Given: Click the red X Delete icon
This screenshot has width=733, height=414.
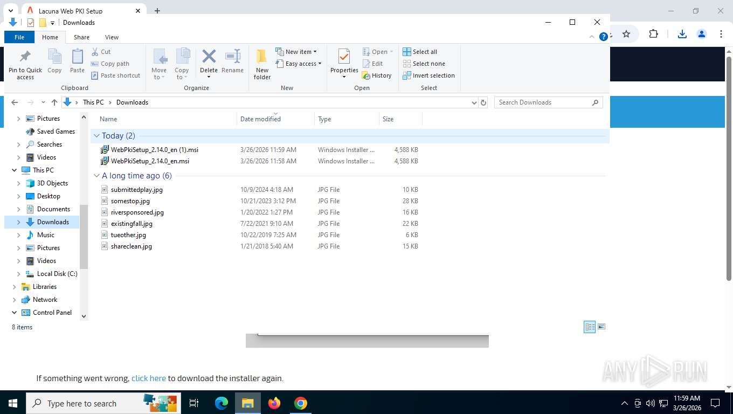Looking at the screenshot, I should [x=209, y=56].
